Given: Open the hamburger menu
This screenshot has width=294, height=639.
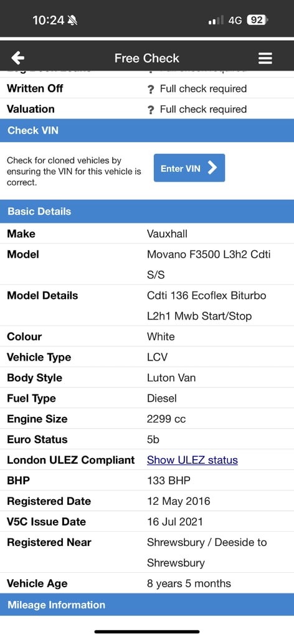Looking at the screenshot, I should 265,58.
